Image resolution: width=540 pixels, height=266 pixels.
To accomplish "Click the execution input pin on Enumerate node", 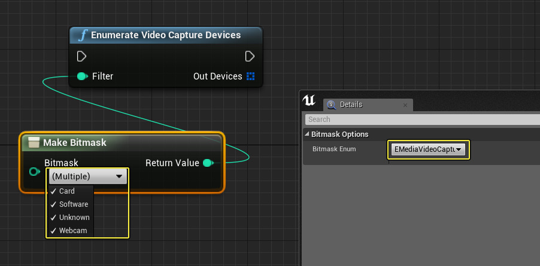I will (82, 56).
